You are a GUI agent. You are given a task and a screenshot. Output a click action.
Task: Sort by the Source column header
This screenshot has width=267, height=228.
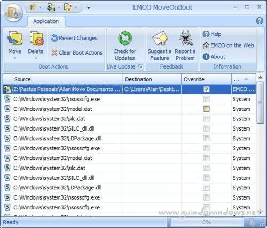point(67,79)
